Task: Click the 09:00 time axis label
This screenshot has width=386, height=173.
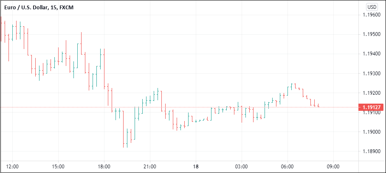Action: (333, 167)
